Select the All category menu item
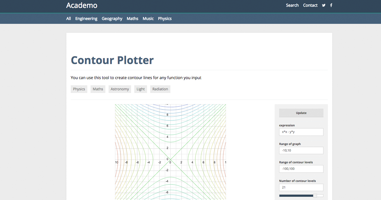This screenshot has width=381, height=200. 69,19
